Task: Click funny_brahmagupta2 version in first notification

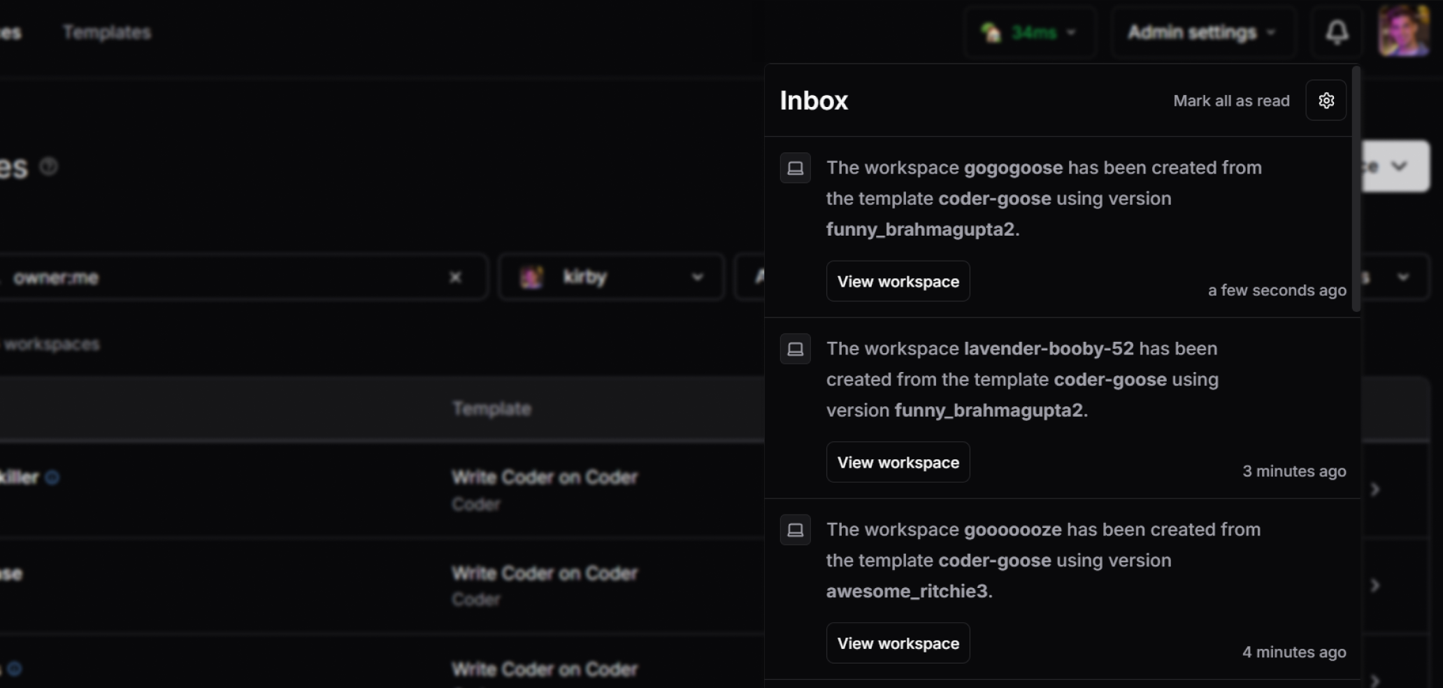Action: tap(920, 229)
